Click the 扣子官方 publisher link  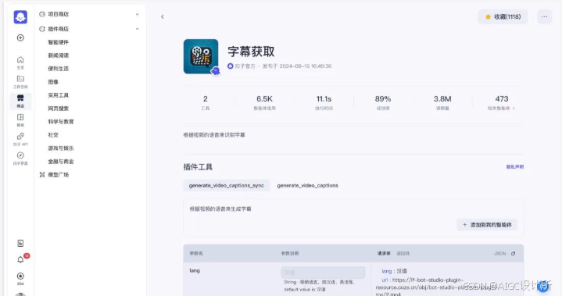tap(245, 66)
